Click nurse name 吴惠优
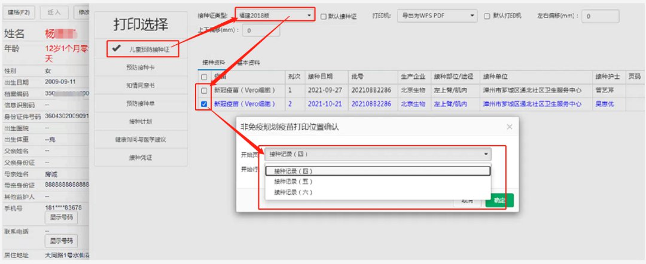 point(604,104)
